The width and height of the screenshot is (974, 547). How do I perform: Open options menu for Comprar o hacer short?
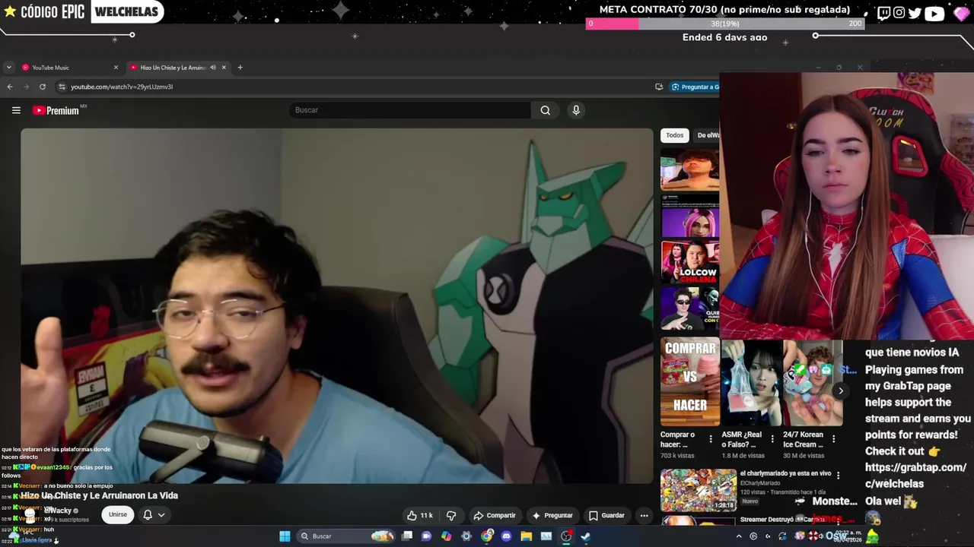pos(711,439)
